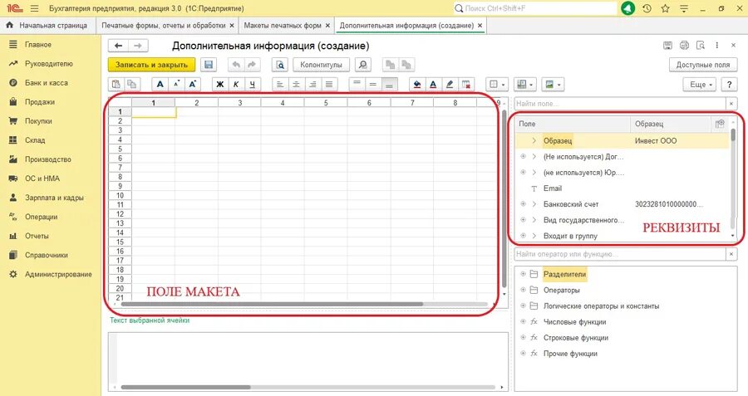Screen dimensions: 748x396
Task: Open the cell borders dropdown
Action: click(497, 85)
